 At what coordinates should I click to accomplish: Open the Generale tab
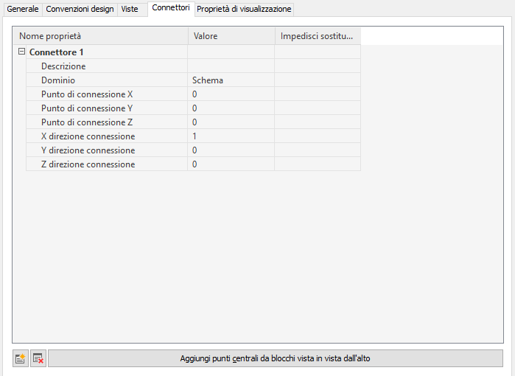tap(22, 9)
